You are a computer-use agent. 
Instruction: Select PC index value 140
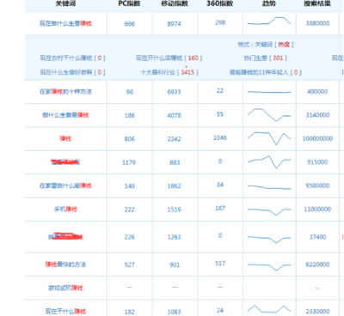[x=129, y=186]
